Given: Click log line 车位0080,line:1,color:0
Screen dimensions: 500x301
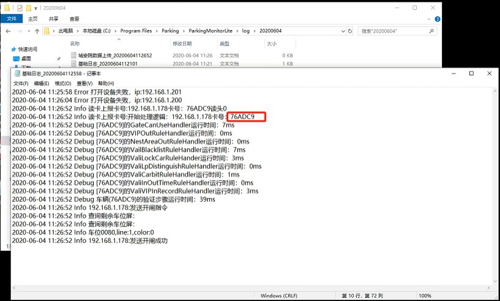Looking at the screenshot, I should click(x=83, y=232).
